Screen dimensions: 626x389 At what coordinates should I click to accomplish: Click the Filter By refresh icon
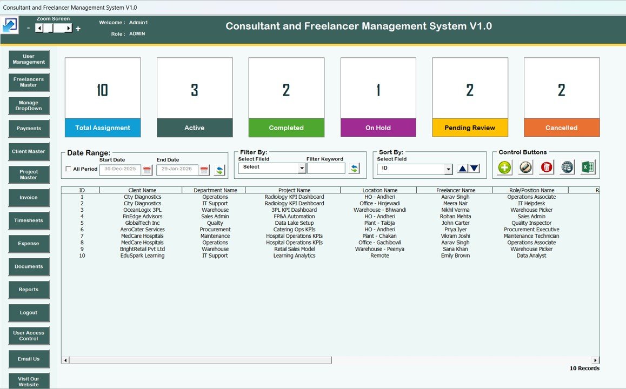click(x=354, y=169)
